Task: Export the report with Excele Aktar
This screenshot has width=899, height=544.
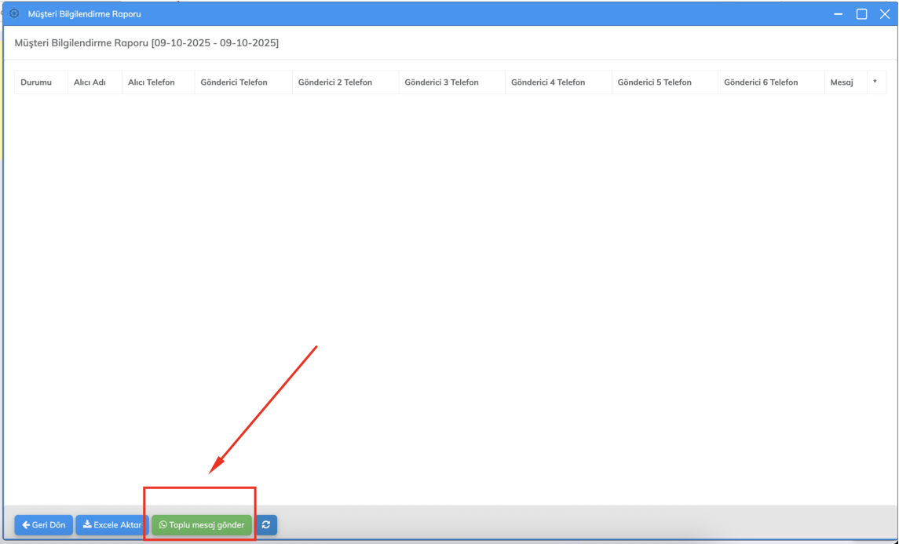Action: pyautogui.click(x=112, y=525)
